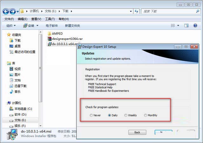Open the view options dropdown arrow

click(x=178, y=25)
